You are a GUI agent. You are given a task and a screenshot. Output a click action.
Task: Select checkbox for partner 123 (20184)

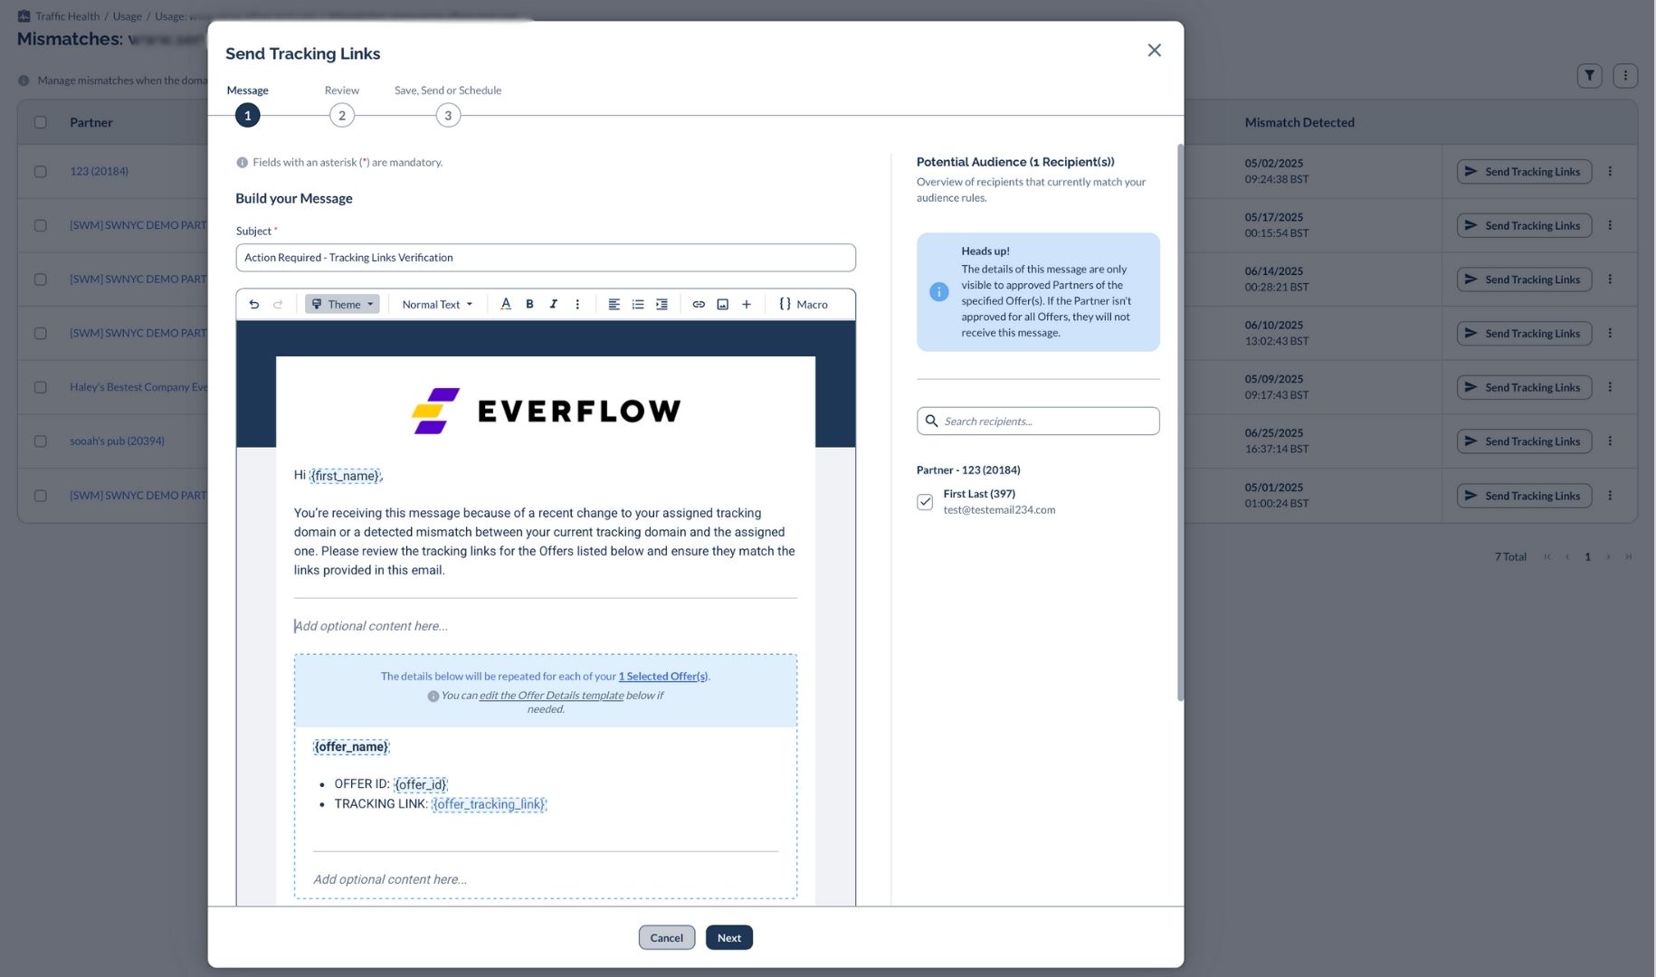point(41,171)
